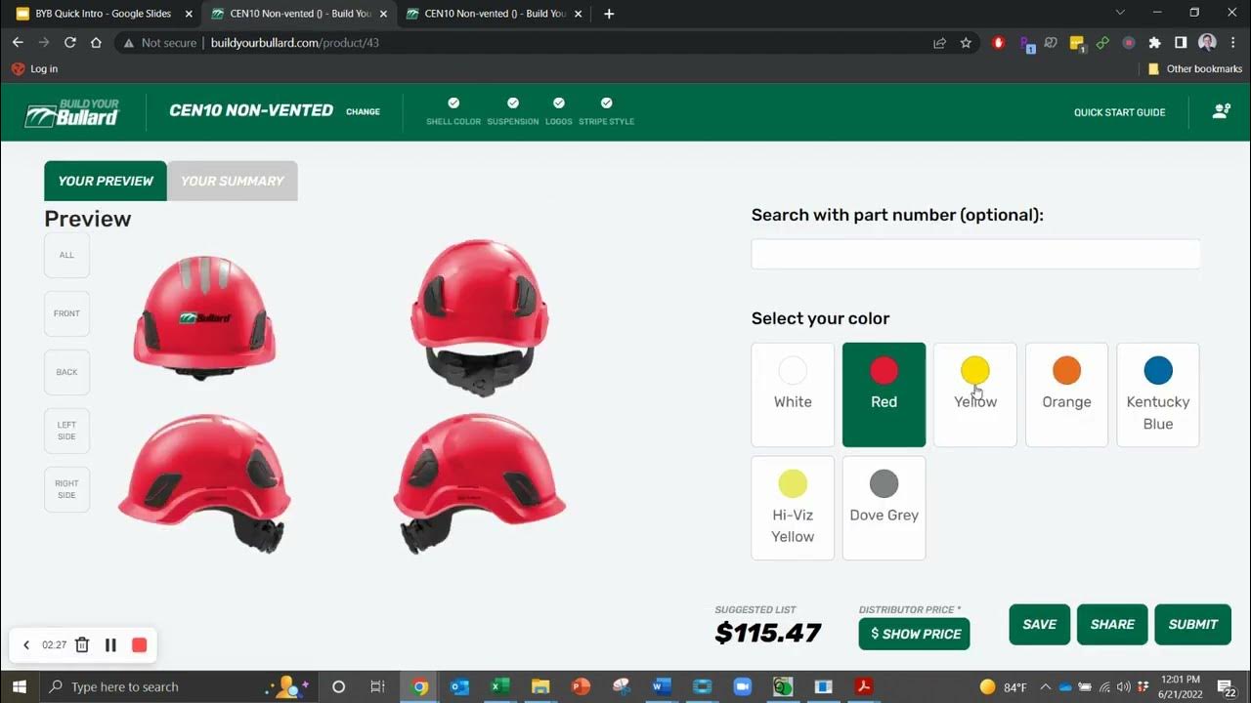
Task: Click the Logos step checkmark
Action: click(559, 103)
